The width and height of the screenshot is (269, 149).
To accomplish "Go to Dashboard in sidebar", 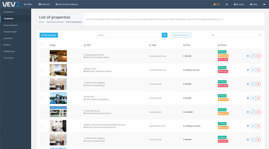I will (x=8, y=12).
